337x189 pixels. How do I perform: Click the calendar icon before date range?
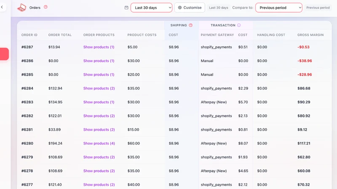[x=126, y=8]
